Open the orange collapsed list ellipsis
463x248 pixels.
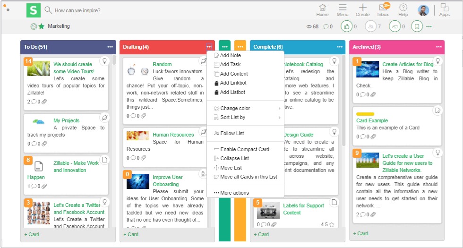pos(240,47)
